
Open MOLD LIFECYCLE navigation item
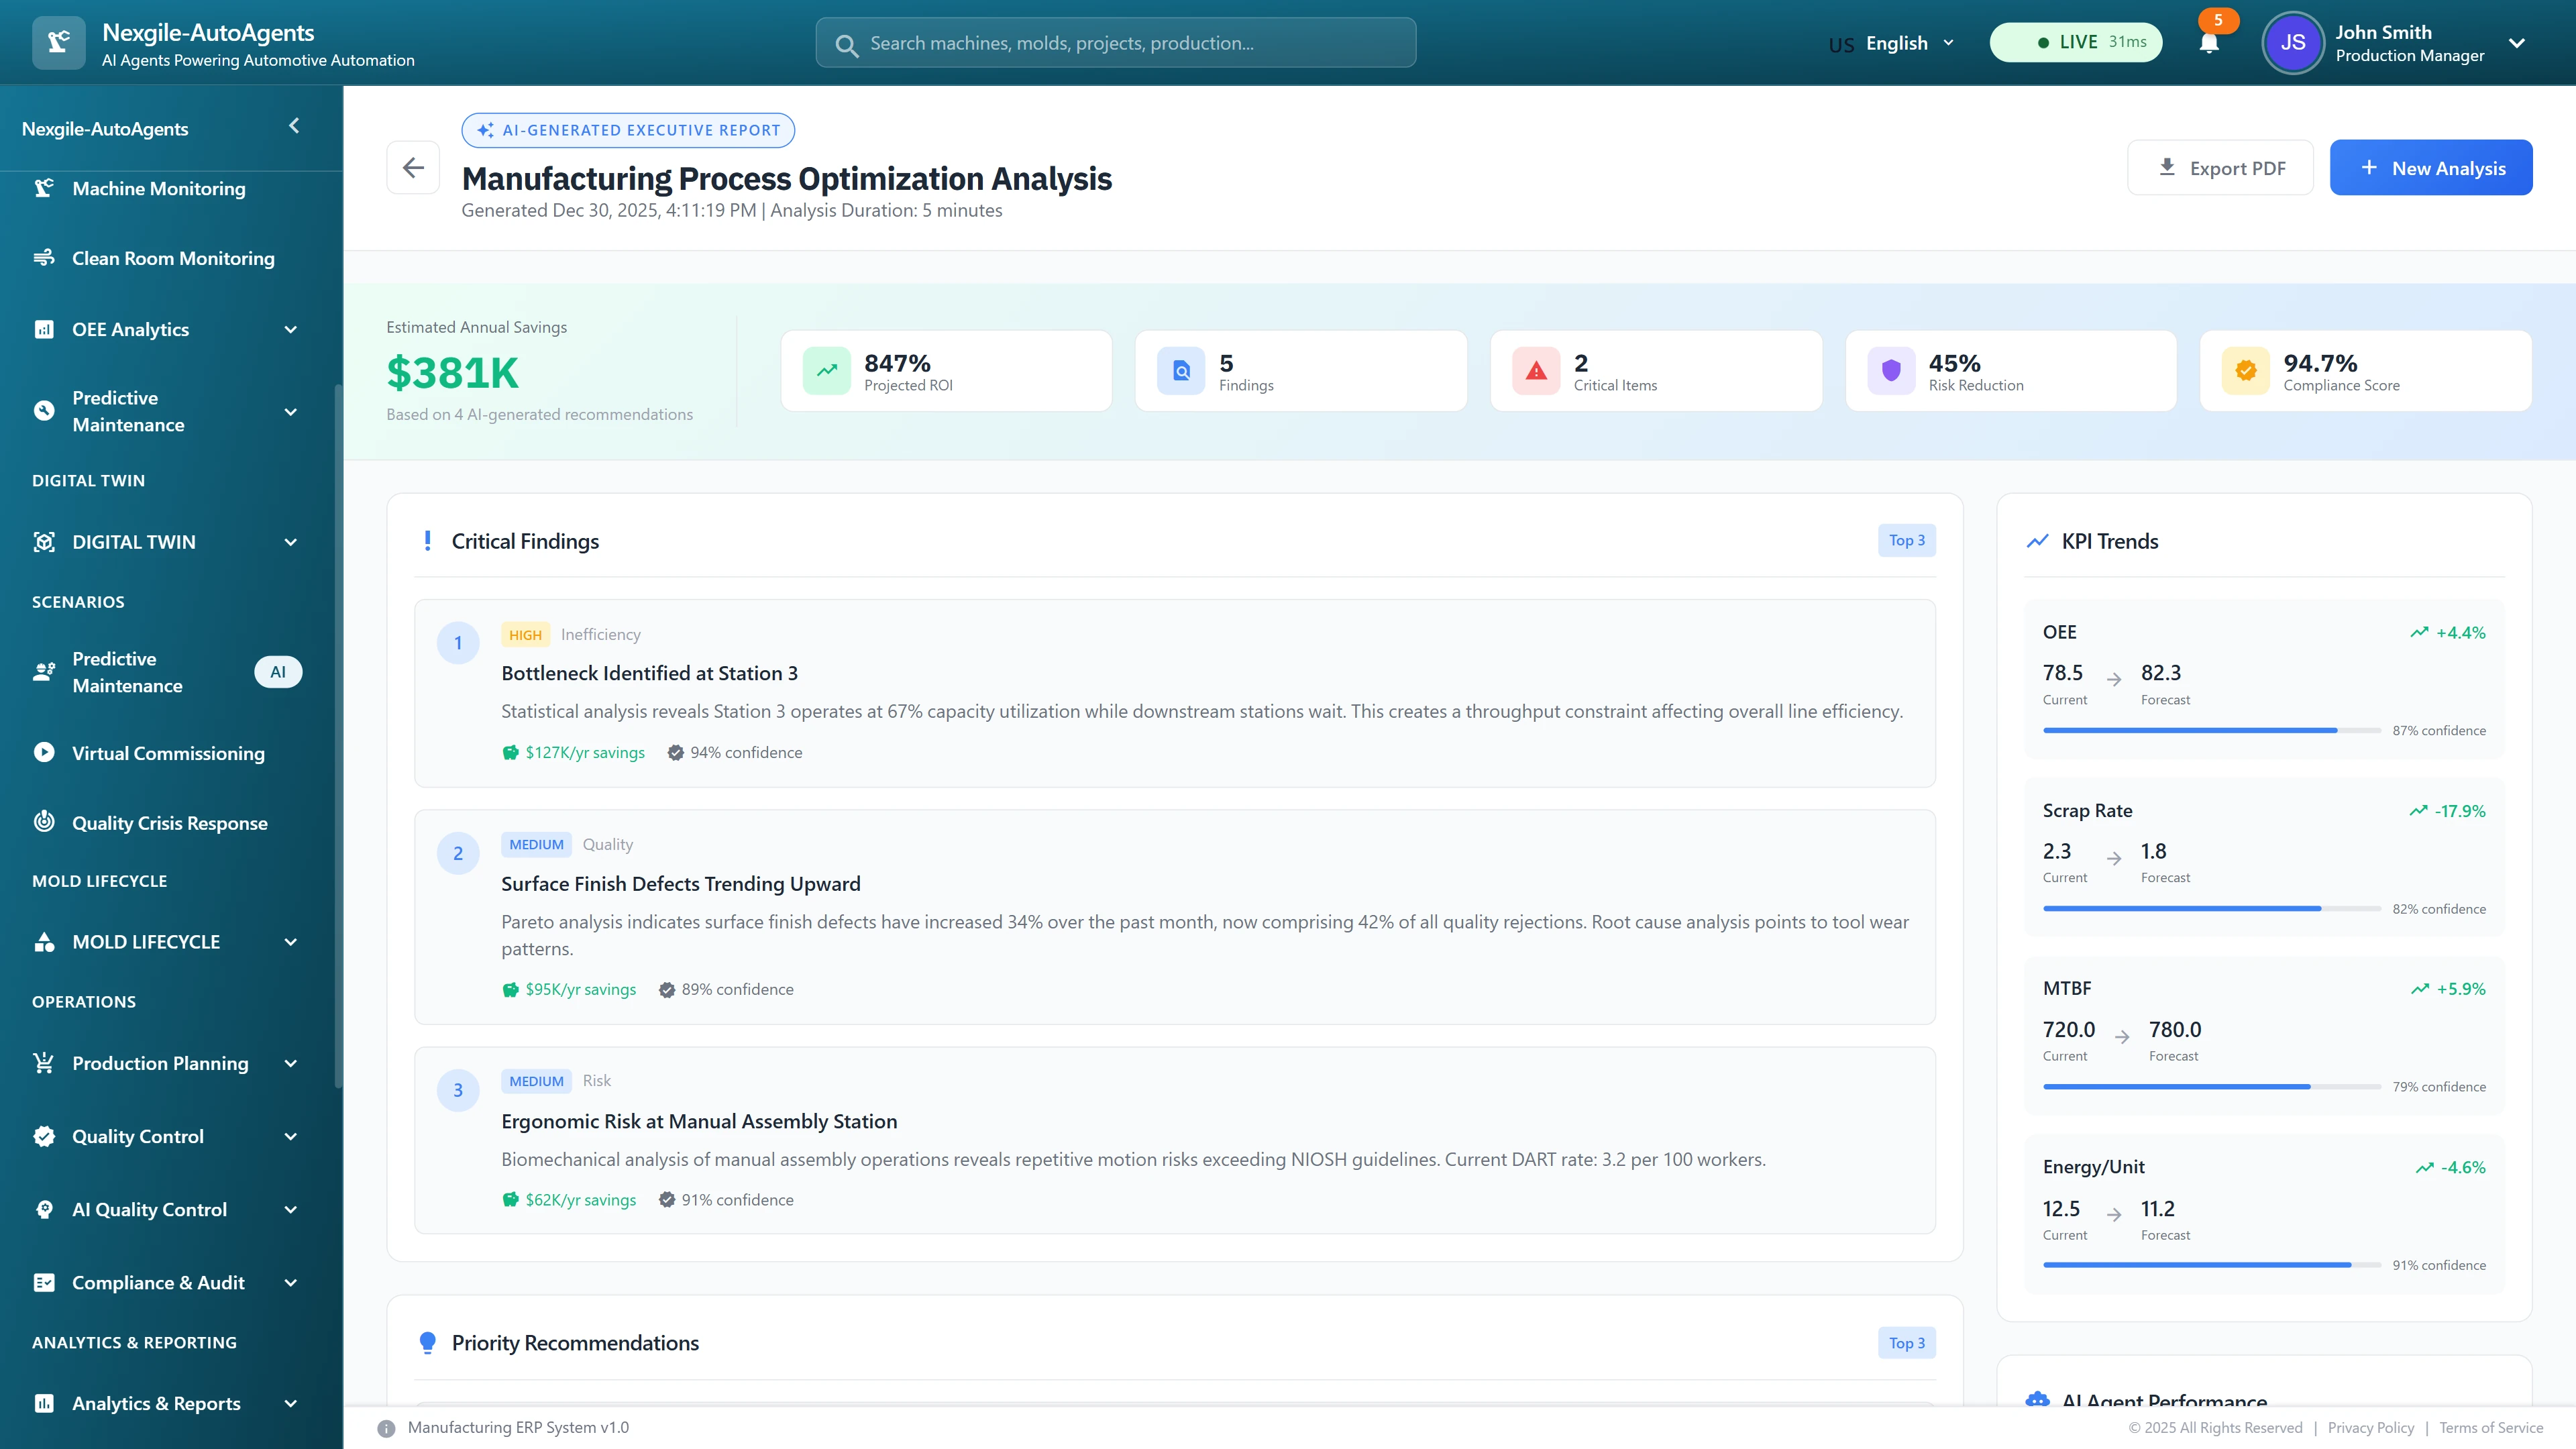click(146, 941)
